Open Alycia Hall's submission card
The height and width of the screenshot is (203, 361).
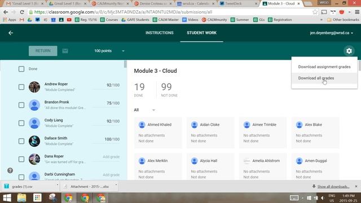point(210,166)
